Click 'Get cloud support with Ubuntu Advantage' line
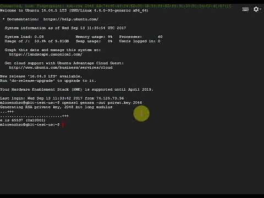 pos(64,63)
